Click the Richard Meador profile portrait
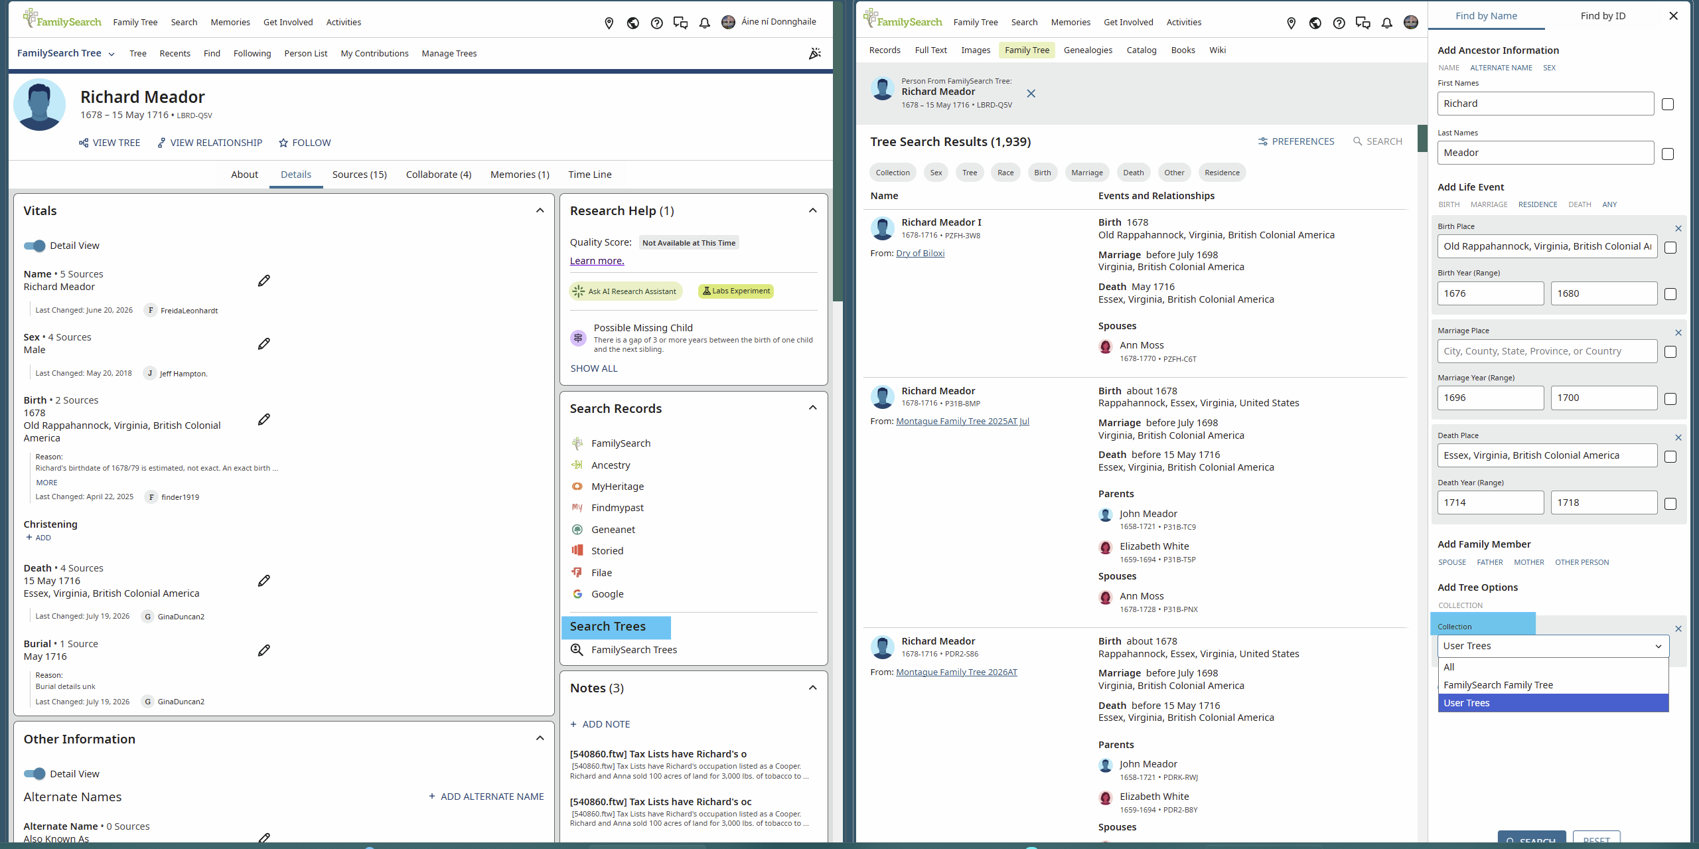 [x=40, y=105]
